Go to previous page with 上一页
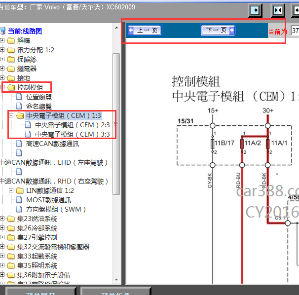299x295 pixels. pyautogui.click(x=144, y=31)
